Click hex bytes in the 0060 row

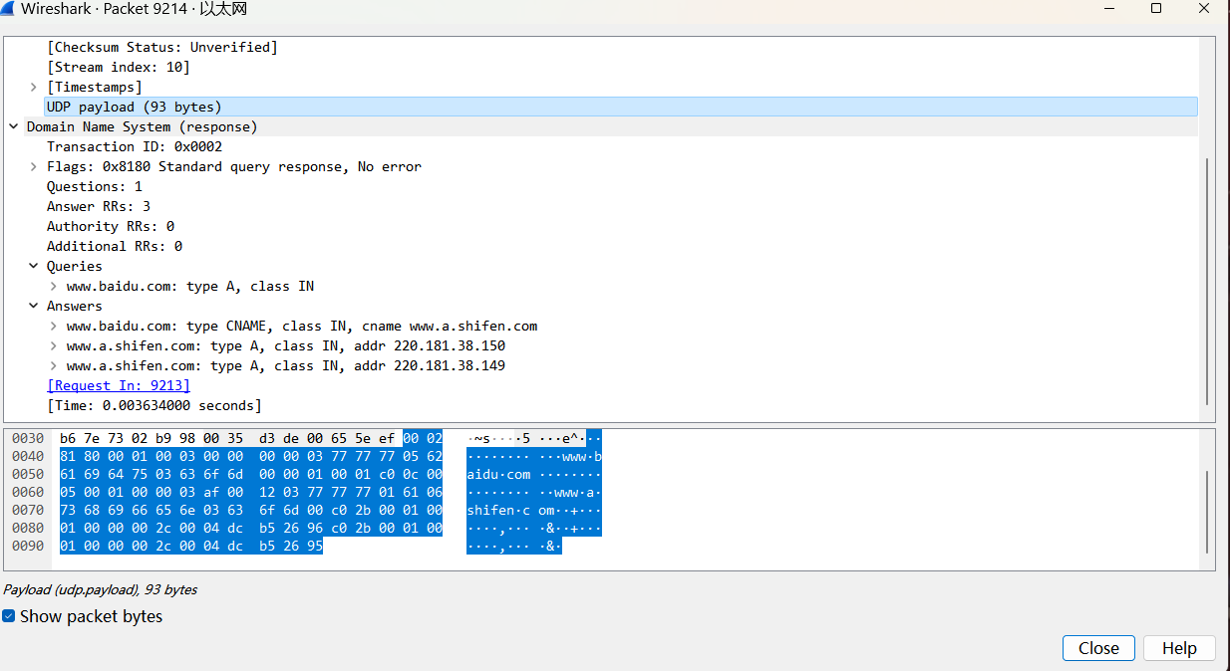coord(251,492)
